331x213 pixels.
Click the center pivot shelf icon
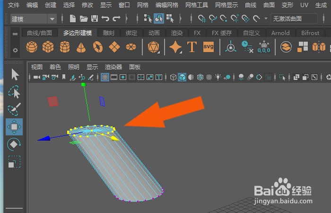pos(231,46)
